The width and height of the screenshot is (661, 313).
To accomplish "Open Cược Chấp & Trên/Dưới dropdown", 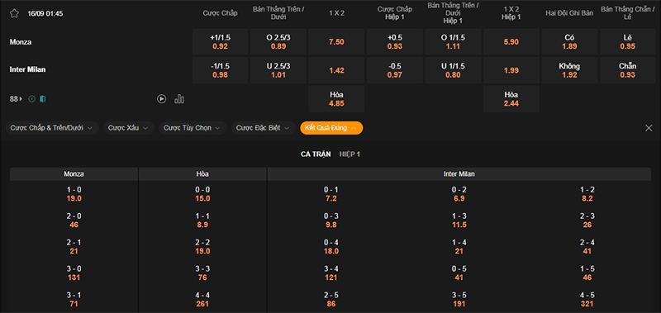I will [x=52, y=128].
